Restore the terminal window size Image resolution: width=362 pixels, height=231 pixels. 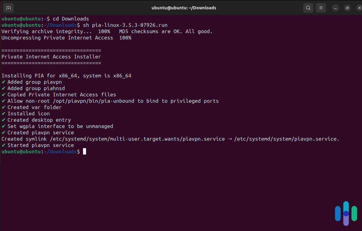(347, 8)
